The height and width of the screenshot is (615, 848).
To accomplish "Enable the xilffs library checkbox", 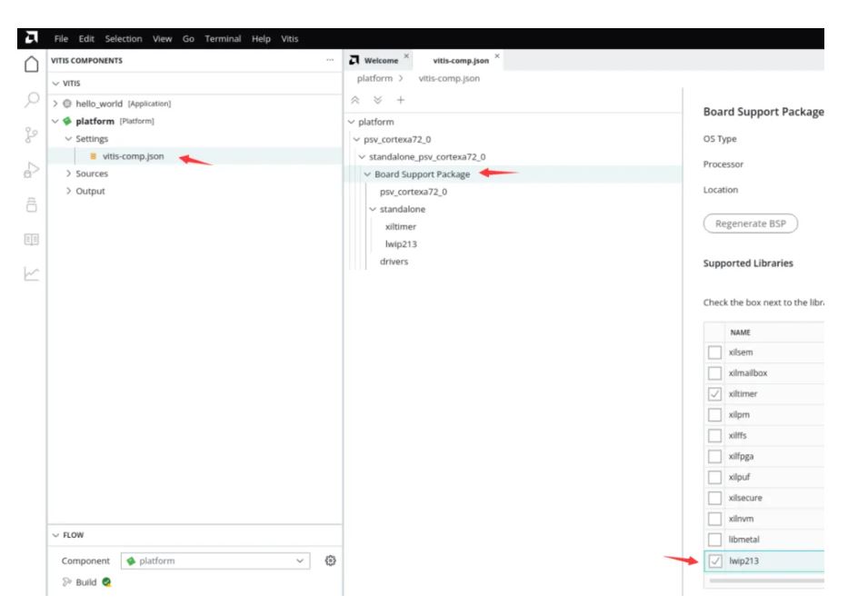I will coord(714,435).
